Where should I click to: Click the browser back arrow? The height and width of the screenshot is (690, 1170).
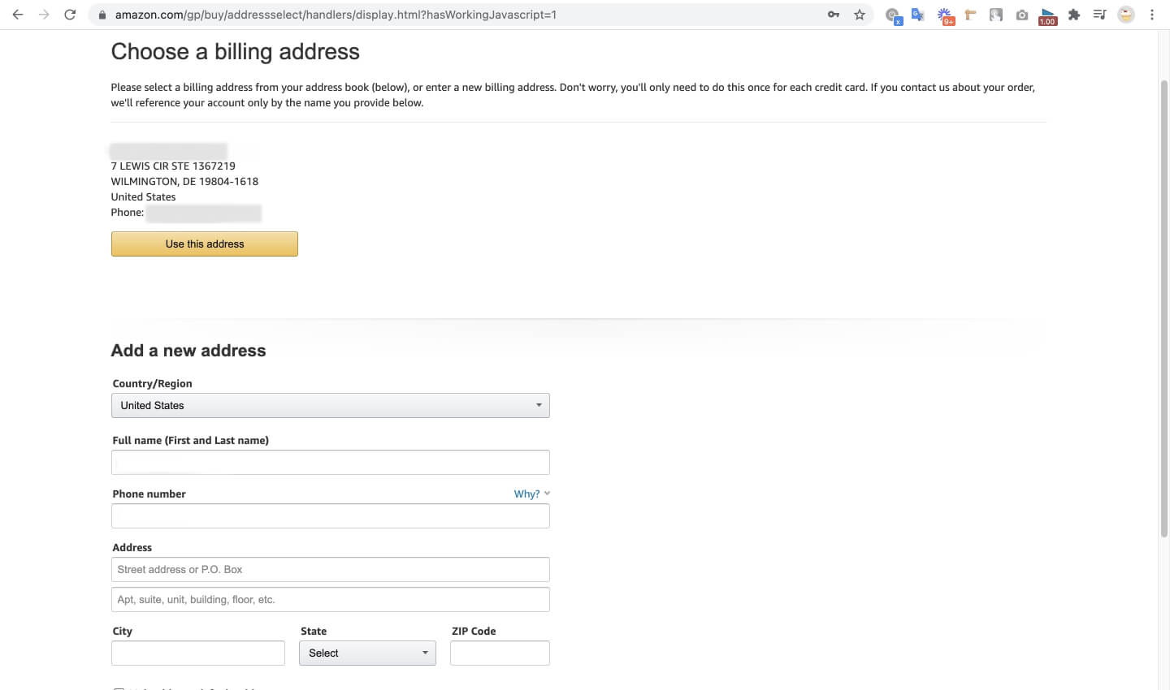18,15
